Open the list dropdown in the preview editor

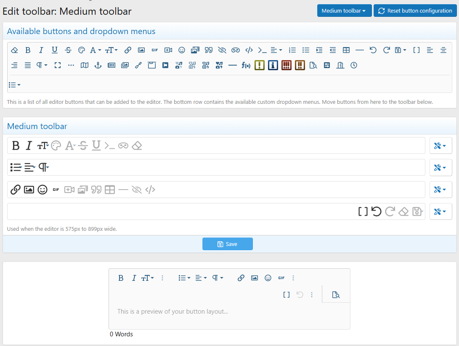184,278
